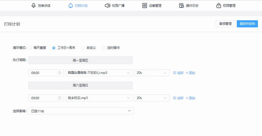
Task: Click the bell icon for 打铃计划
Action: click(71, 6)
